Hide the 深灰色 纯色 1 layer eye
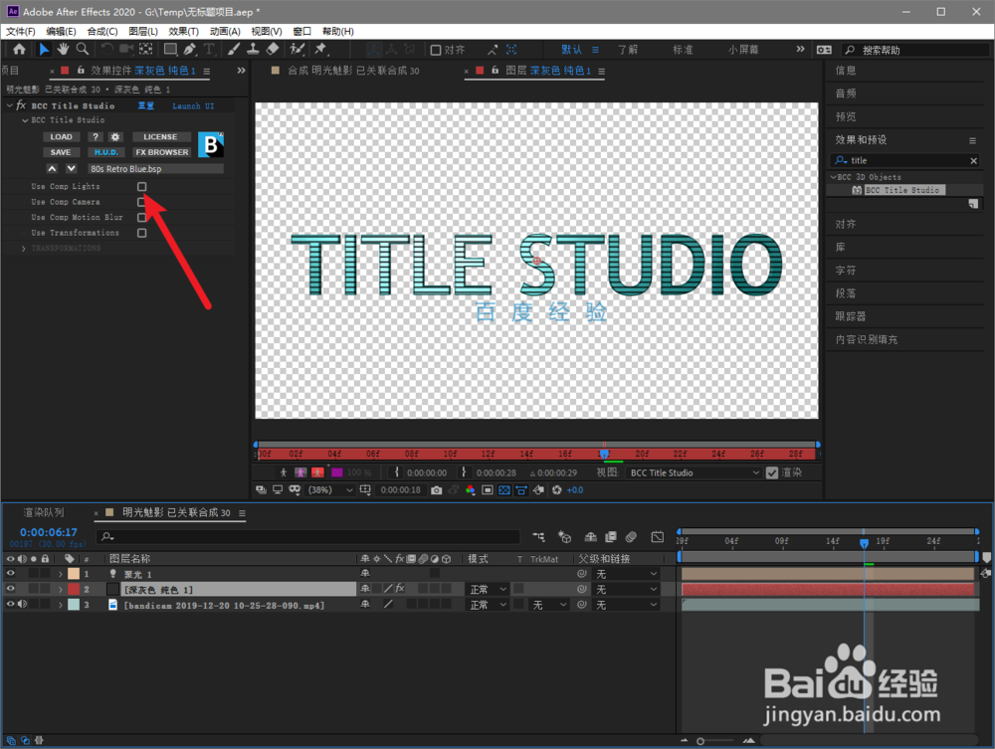 [x=10, y=589]
